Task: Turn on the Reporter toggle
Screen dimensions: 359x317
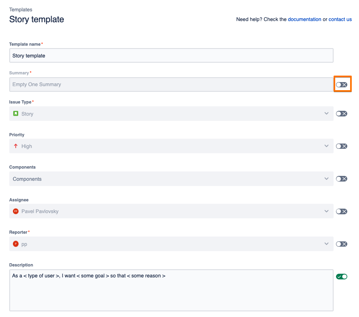Action: pos(342,244)
